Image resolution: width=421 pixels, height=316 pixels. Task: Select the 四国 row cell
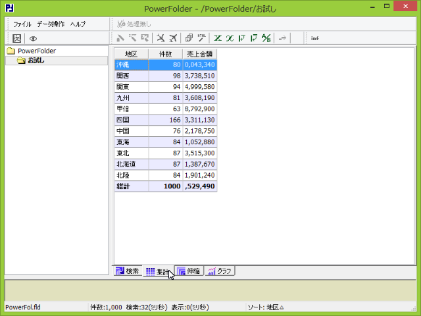(132, 120)
